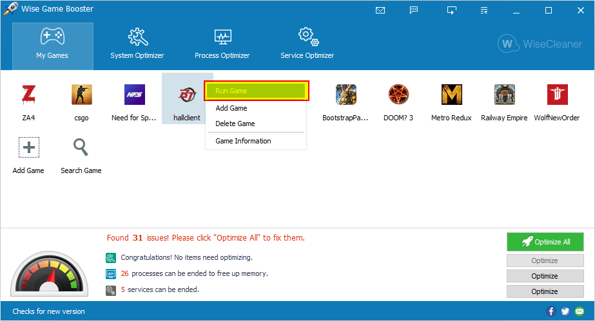Screen dimensions: 595x321
Task: Choose Delete Game from context menu
Action: [256, 124]
